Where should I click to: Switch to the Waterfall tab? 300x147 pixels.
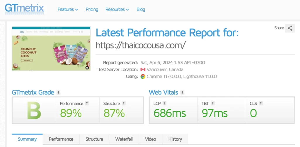pyautogui.click(x=124, y=139)
